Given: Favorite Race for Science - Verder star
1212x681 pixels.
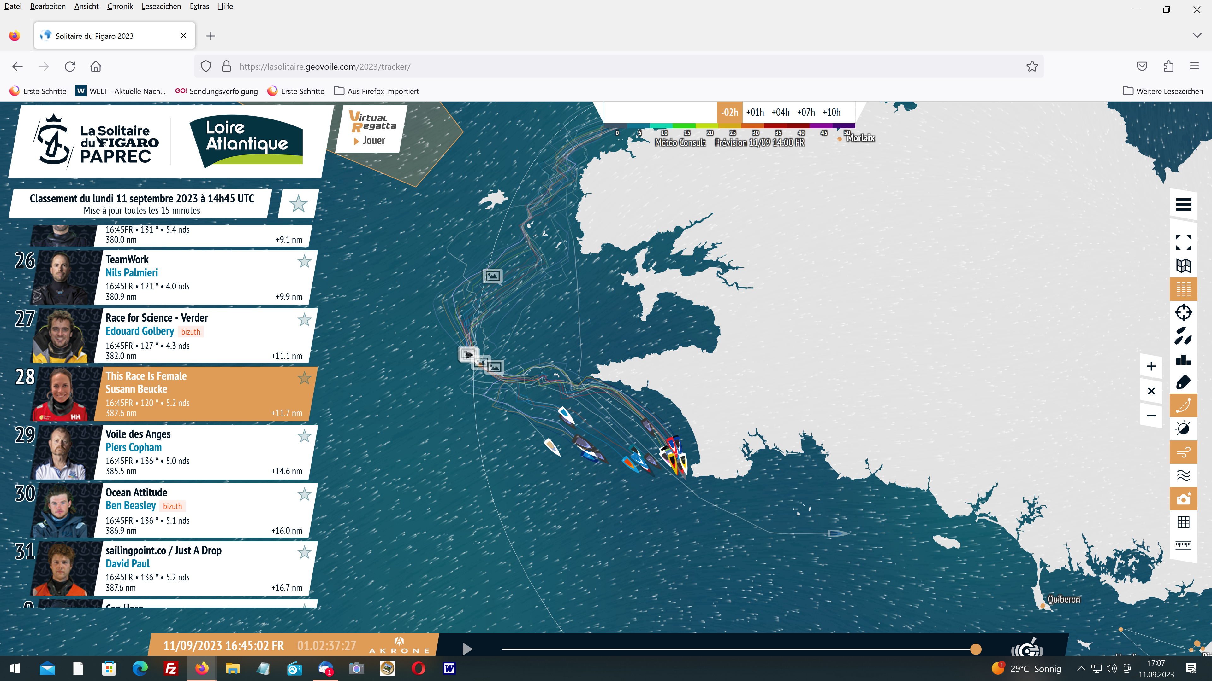Looking at the screenshot, I should tap(304, 320).
